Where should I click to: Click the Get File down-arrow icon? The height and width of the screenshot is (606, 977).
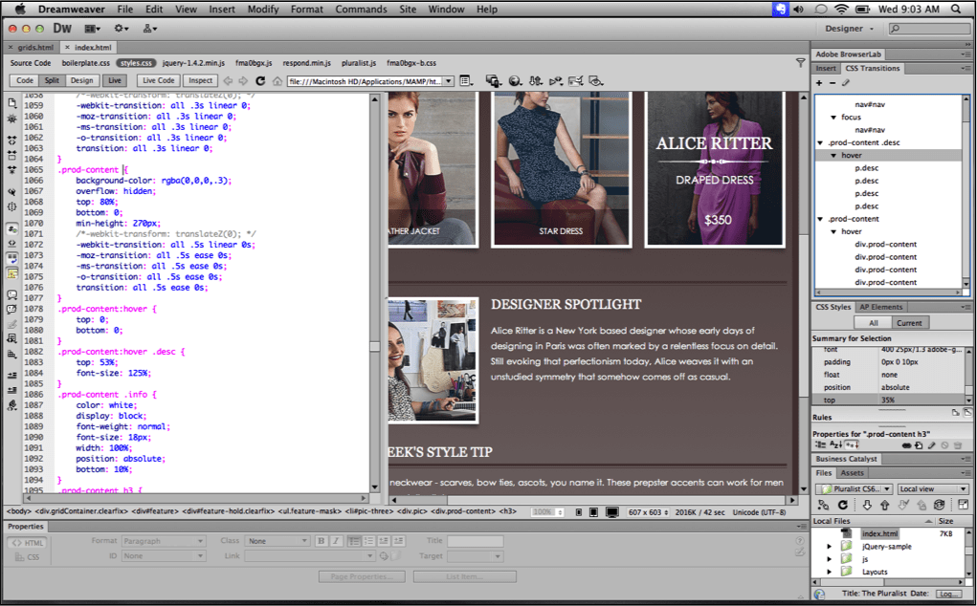(867, 504)
